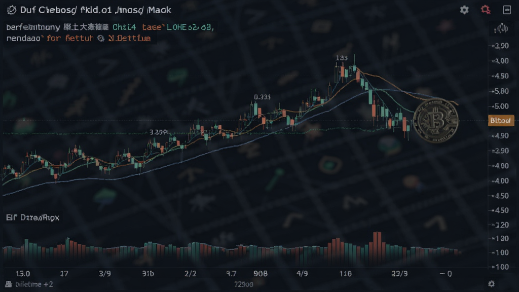Click the 1.83 peak price label
The width and height of the screenshot is (519, 292).
[x=342, y=58]
